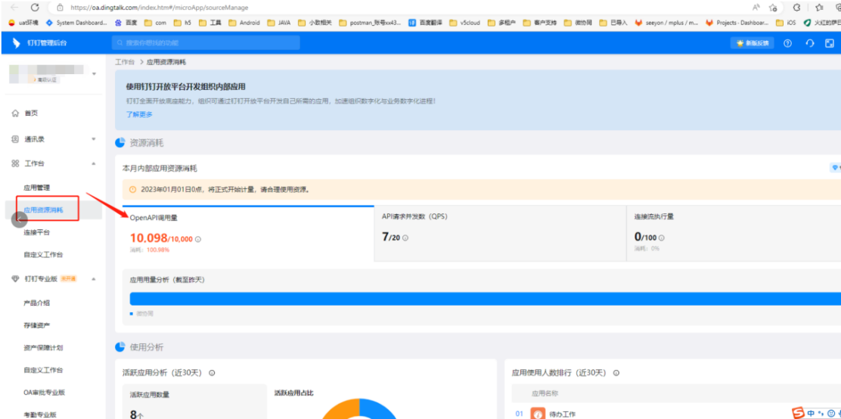841x419 pixels.
Task: Open the 客户支持 bookmarks folder
Action: click(x=540, y=23)
